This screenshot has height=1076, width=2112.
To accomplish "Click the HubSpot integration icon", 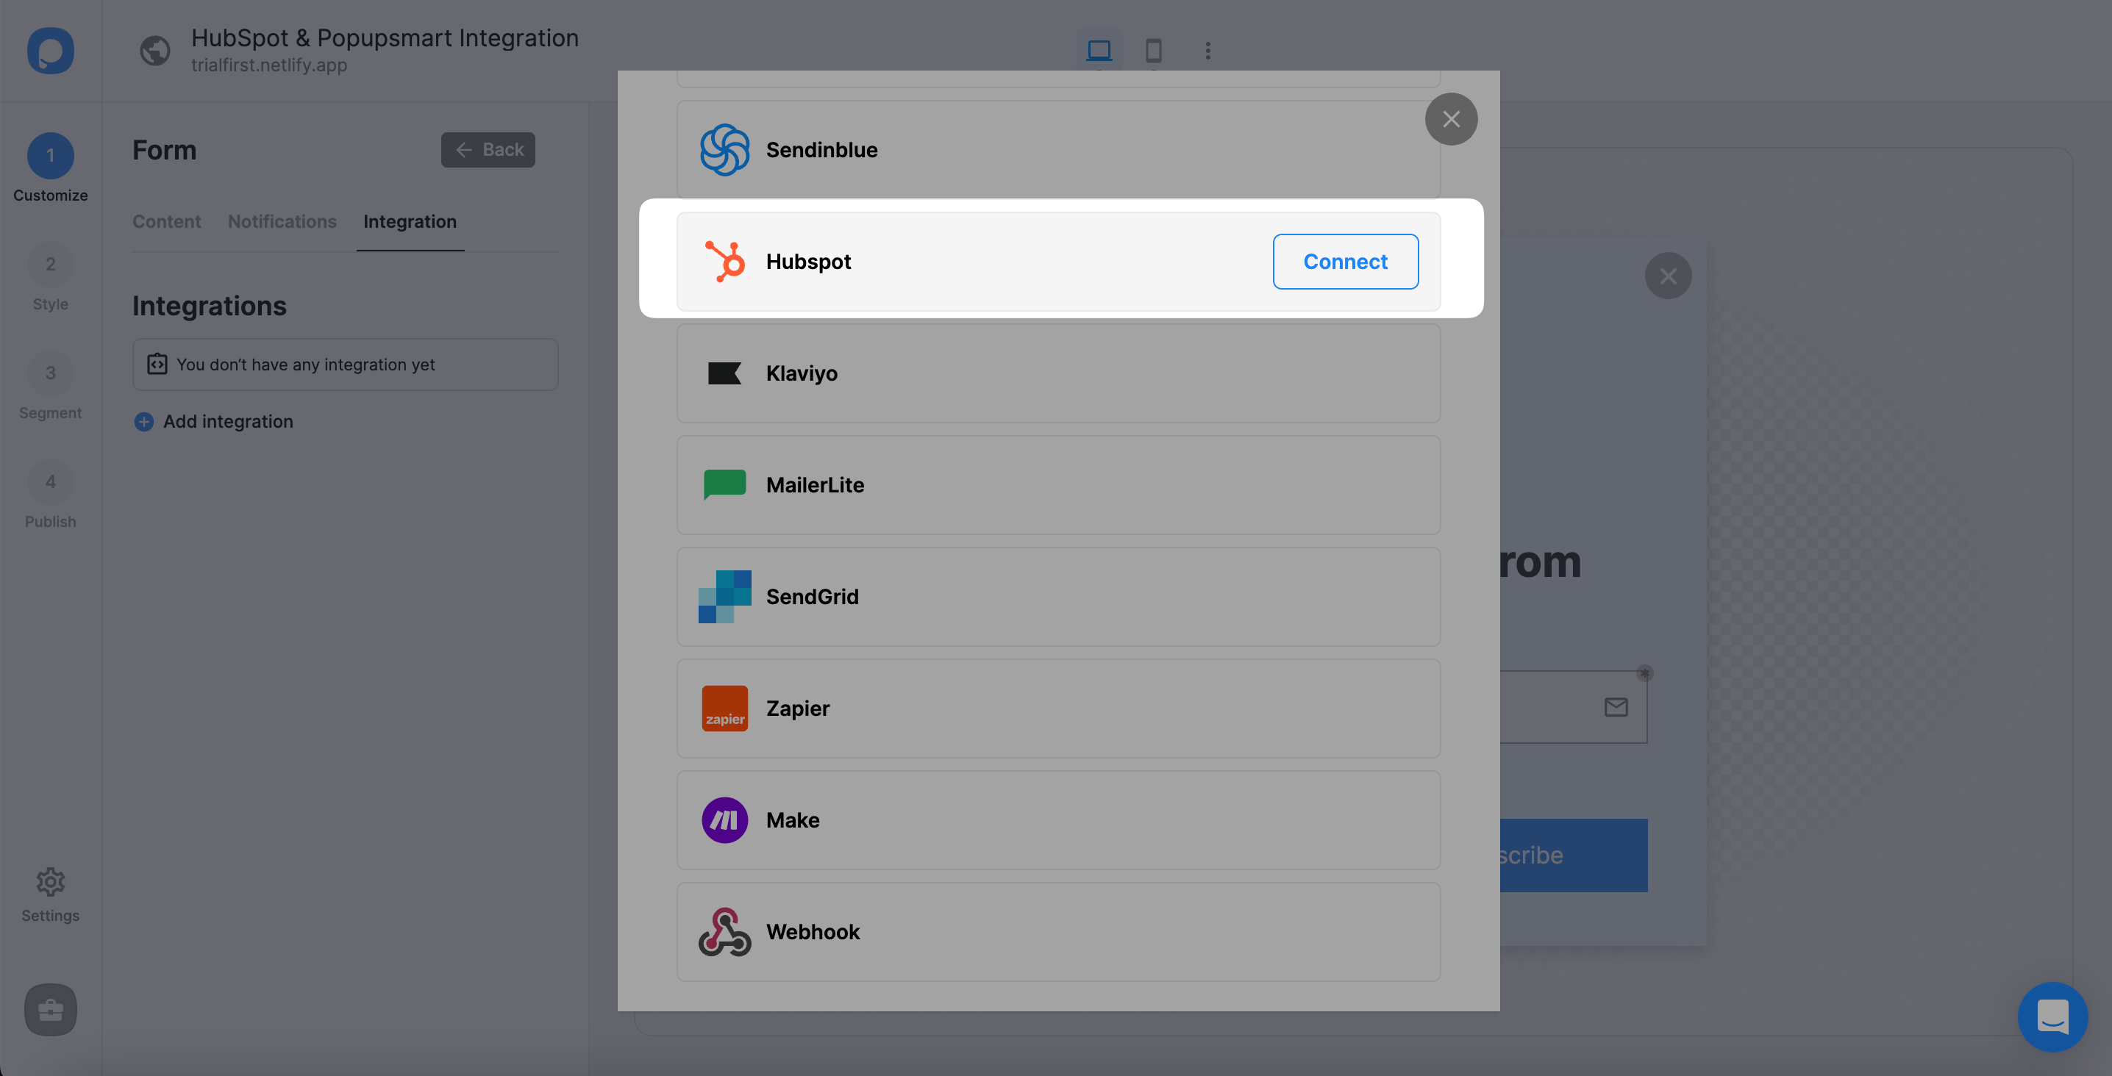I will 722,261.
